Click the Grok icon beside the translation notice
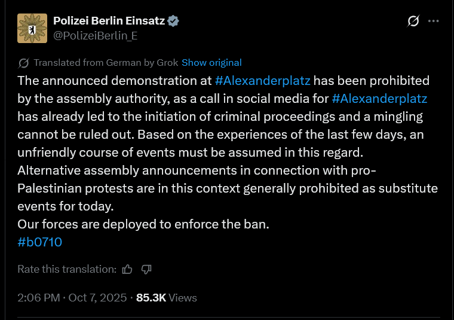 pos(24,63)
